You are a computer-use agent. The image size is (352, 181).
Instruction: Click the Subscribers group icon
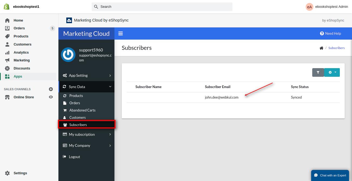click(65, 125)
